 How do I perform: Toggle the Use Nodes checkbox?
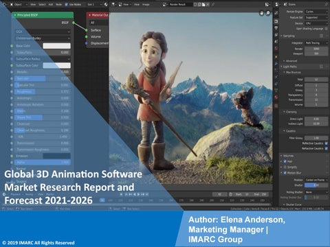pyautogui.click(x=67, y=4)
